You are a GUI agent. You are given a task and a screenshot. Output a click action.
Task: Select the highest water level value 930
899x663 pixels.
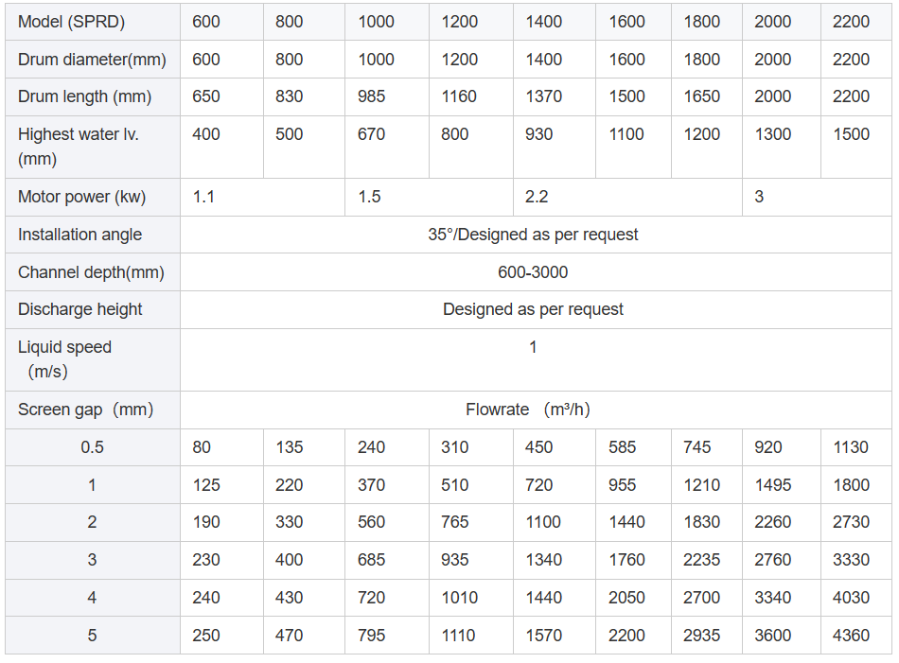point(538,134)
